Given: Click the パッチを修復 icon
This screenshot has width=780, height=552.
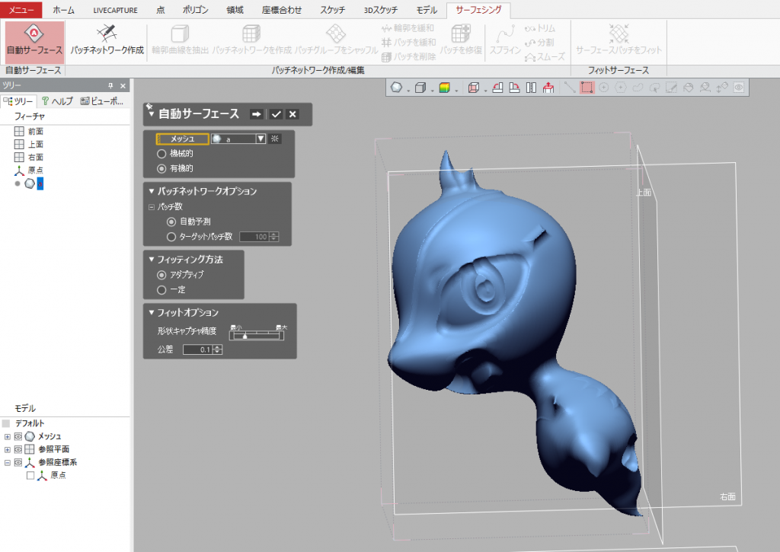Looking at the screenshot, I should point(461,34).
